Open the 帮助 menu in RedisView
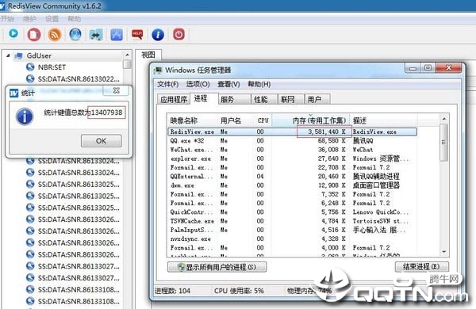This screenshot has width=476, height=309. 75,19
